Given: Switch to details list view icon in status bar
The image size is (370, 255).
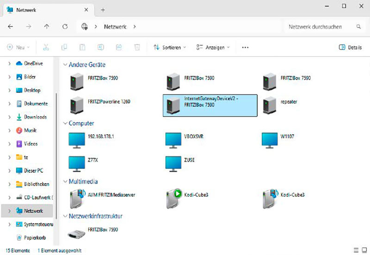Looking at the screenshot, I should coord(356,250).
